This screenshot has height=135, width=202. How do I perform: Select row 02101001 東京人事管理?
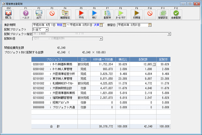point(101,79)
